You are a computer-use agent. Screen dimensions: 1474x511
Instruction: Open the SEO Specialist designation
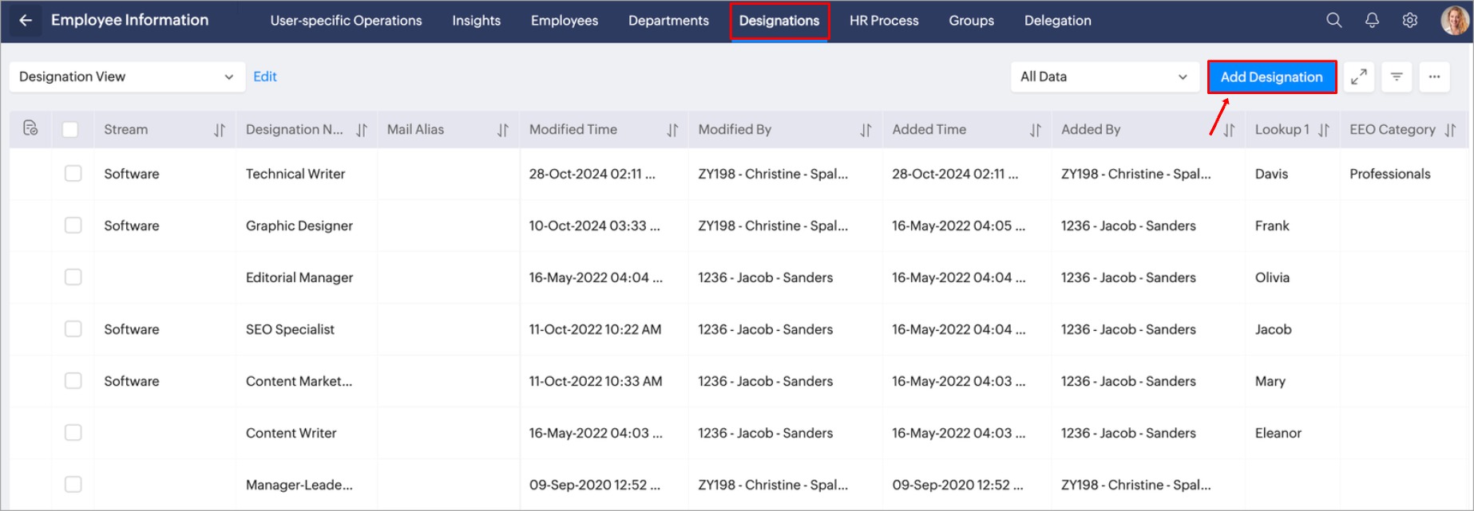pos(290,329)
